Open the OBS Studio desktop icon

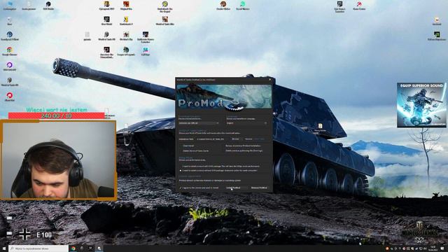click(x=48, y=6)
